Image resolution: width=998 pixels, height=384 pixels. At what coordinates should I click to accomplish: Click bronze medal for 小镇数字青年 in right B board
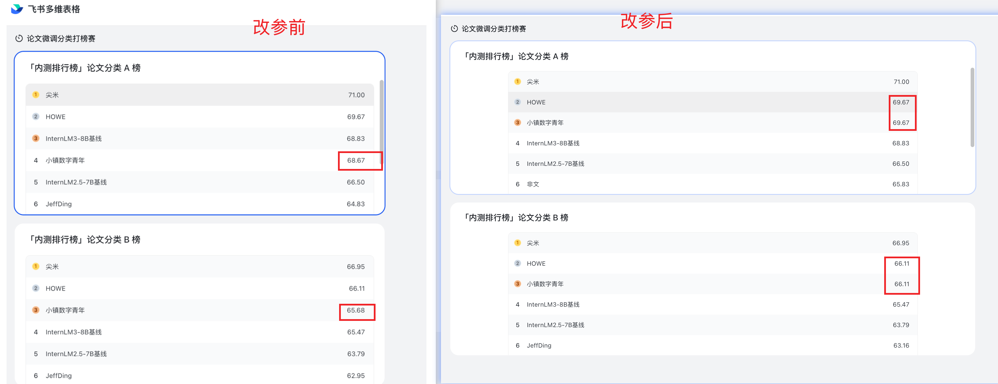517,284
